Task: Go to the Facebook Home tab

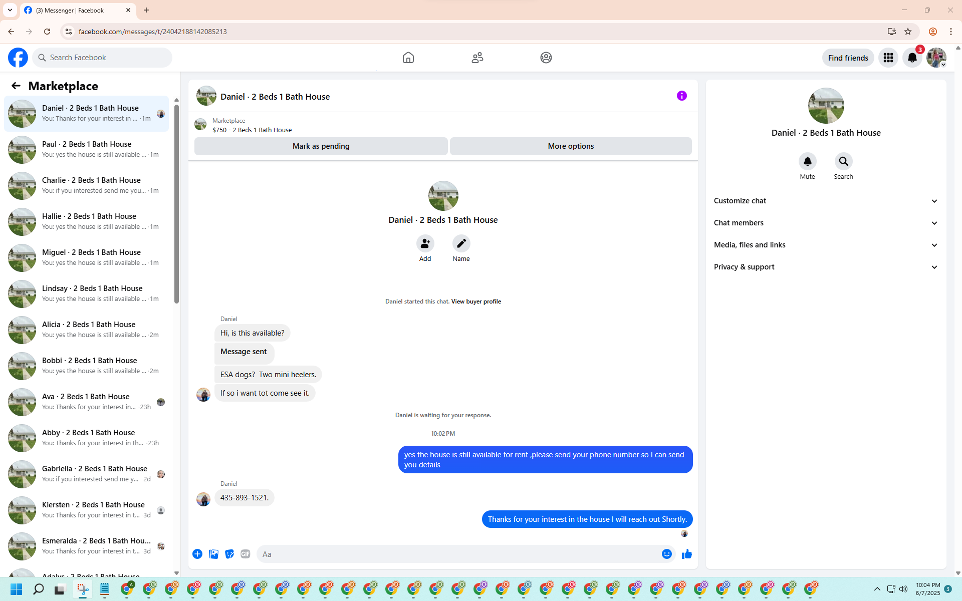Action: pos(408,58)
